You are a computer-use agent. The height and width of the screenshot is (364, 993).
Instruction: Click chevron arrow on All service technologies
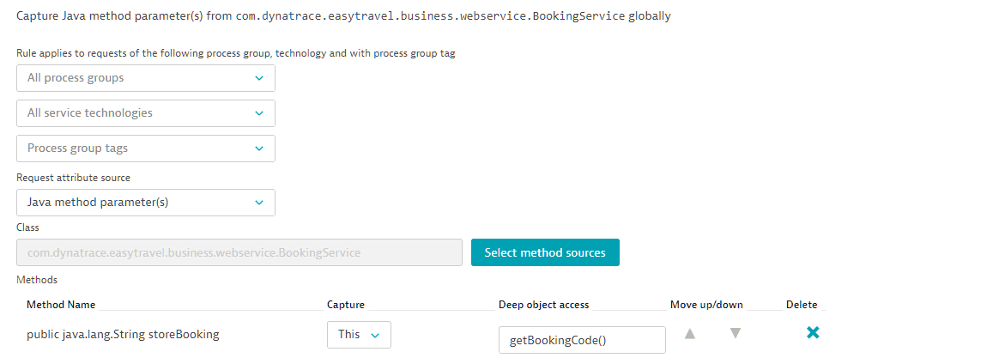pyautogui.click(x=259, y=113)
